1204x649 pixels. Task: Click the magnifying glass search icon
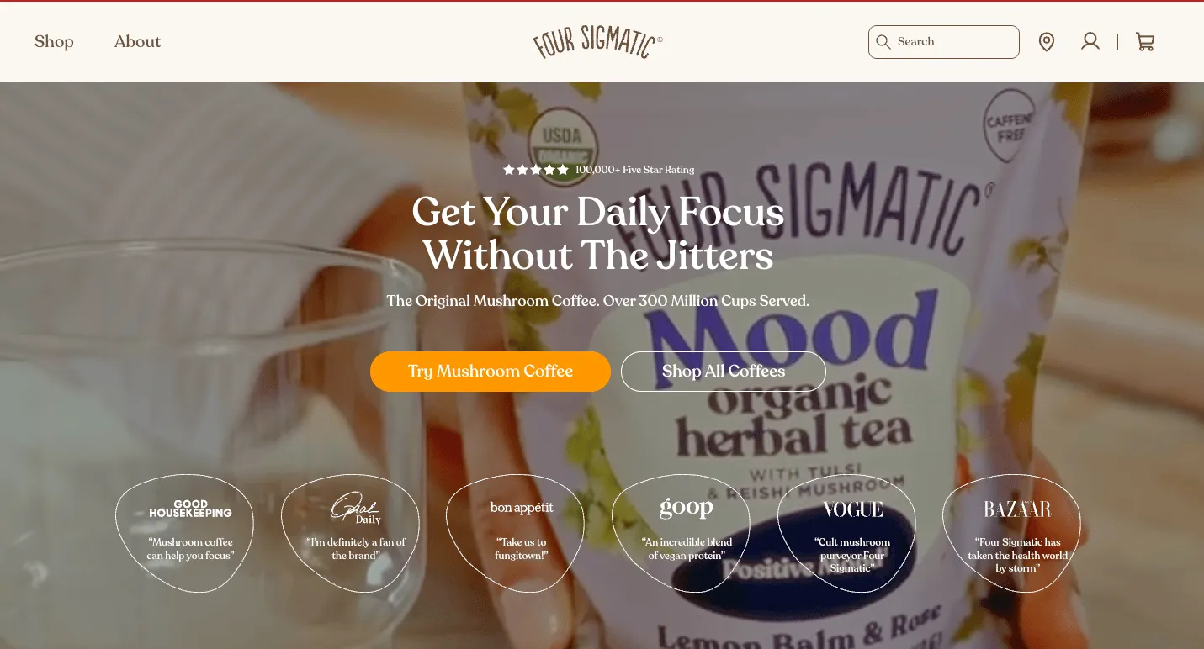883,42
